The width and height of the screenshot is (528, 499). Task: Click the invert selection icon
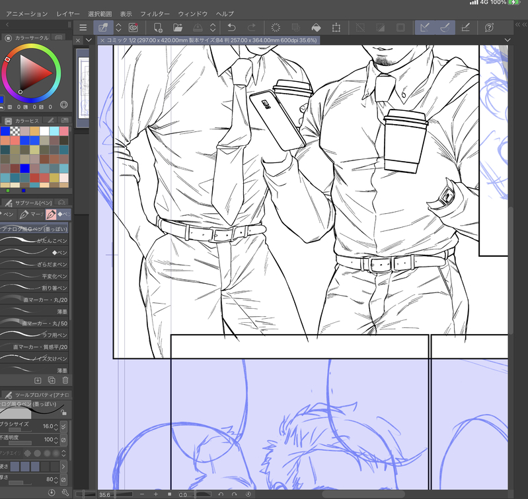pos(380,28)
